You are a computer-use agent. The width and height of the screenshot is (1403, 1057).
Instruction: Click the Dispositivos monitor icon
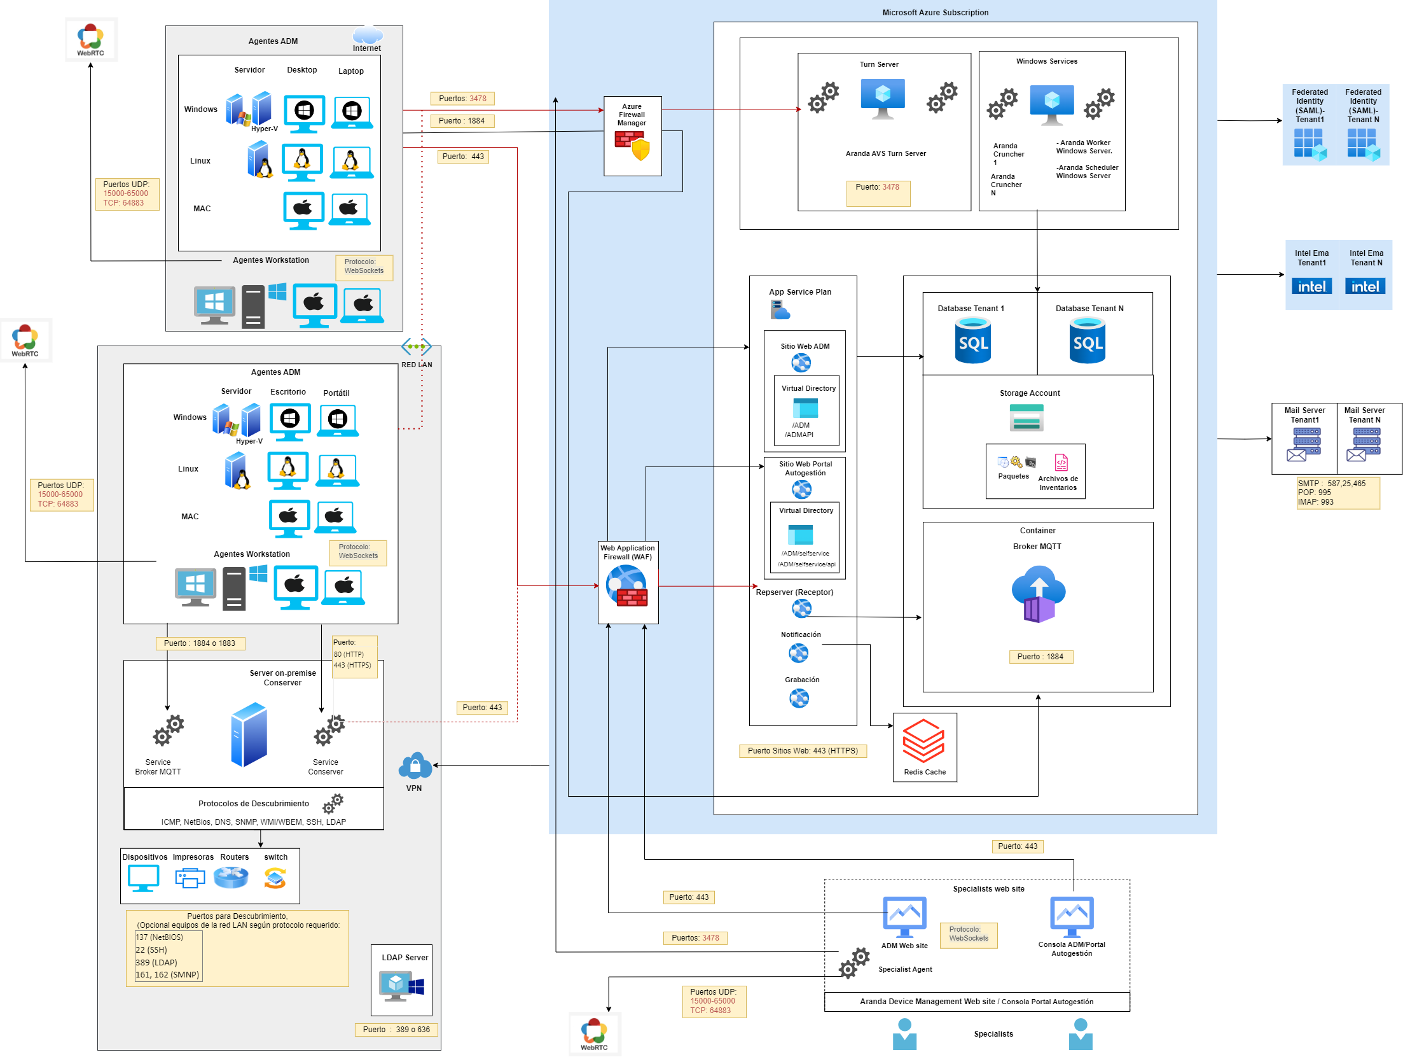pos(144,878)
